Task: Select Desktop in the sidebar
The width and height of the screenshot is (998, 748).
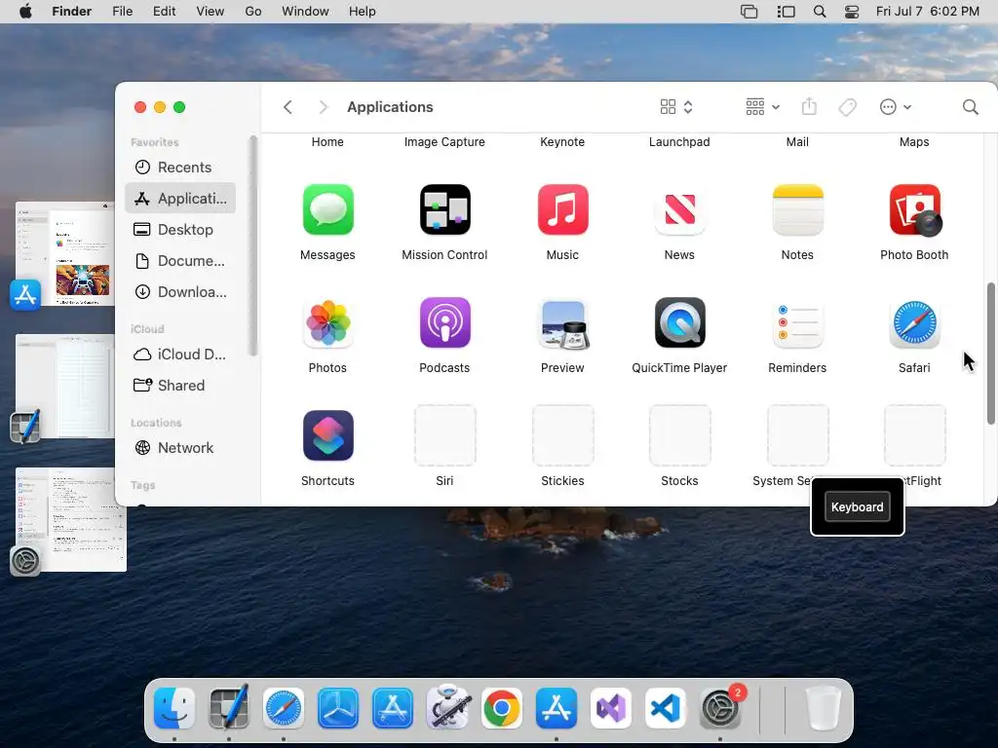Action: click(x=180, y=230)
